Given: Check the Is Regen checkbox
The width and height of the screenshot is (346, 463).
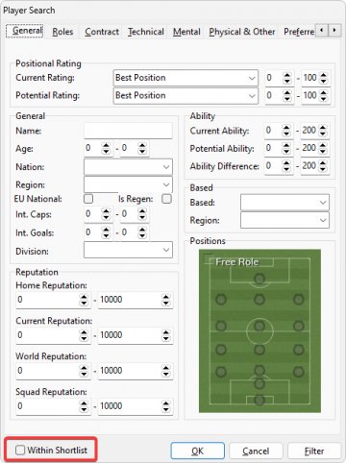Looking at the screenshot, I should 166,199.
